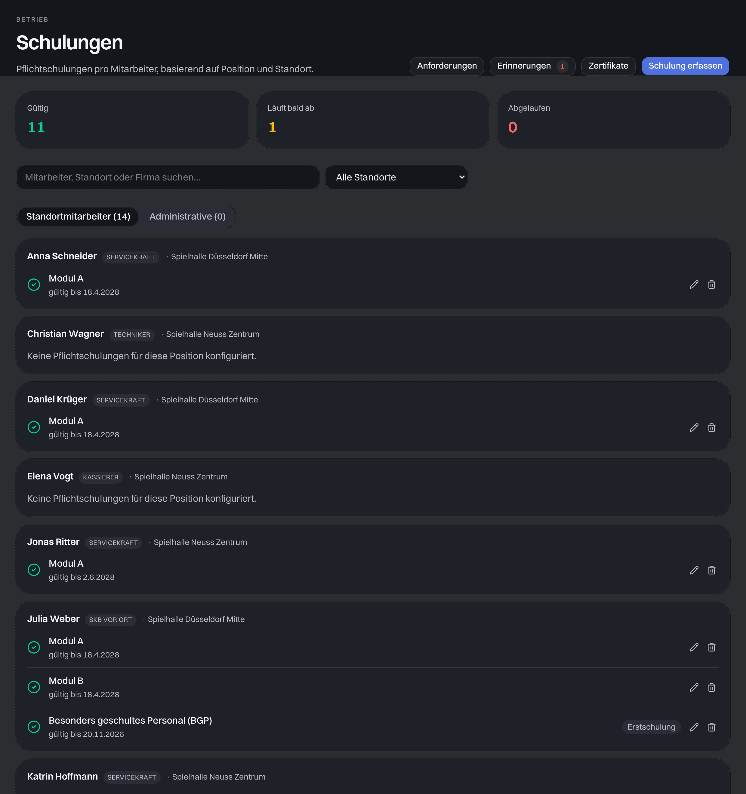Edit Julia Weber's Modul A training
Image resolution: width=746 pixels, height=794 pixels.
click(x=694, y=647)
